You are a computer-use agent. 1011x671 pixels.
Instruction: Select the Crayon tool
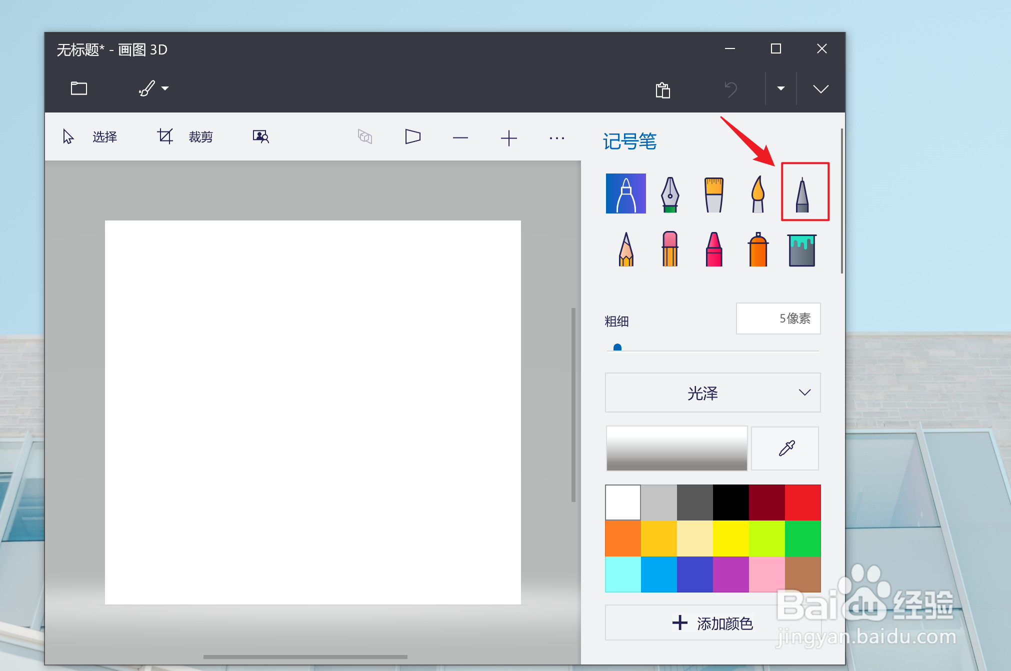tap(713, 248)
